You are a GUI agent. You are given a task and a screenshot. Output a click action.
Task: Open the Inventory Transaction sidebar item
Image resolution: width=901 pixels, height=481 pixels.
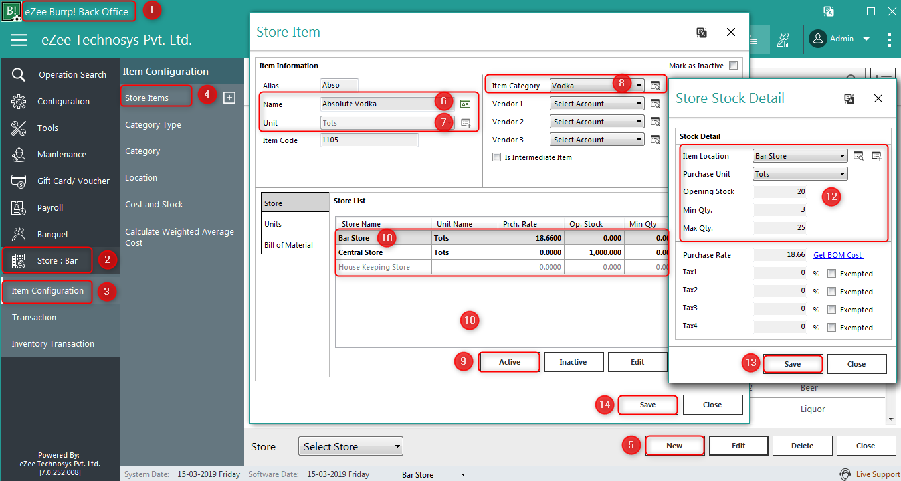[53, 343]
